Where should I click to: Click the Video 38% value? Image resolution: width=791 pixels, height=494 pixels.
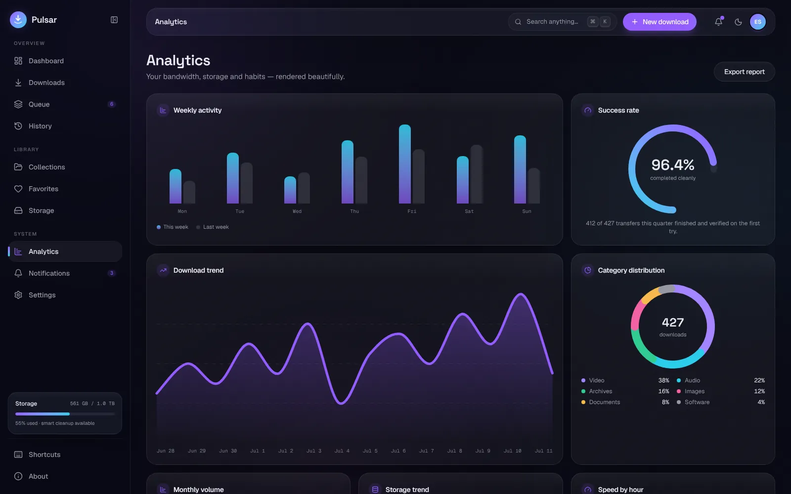(663, 380)
